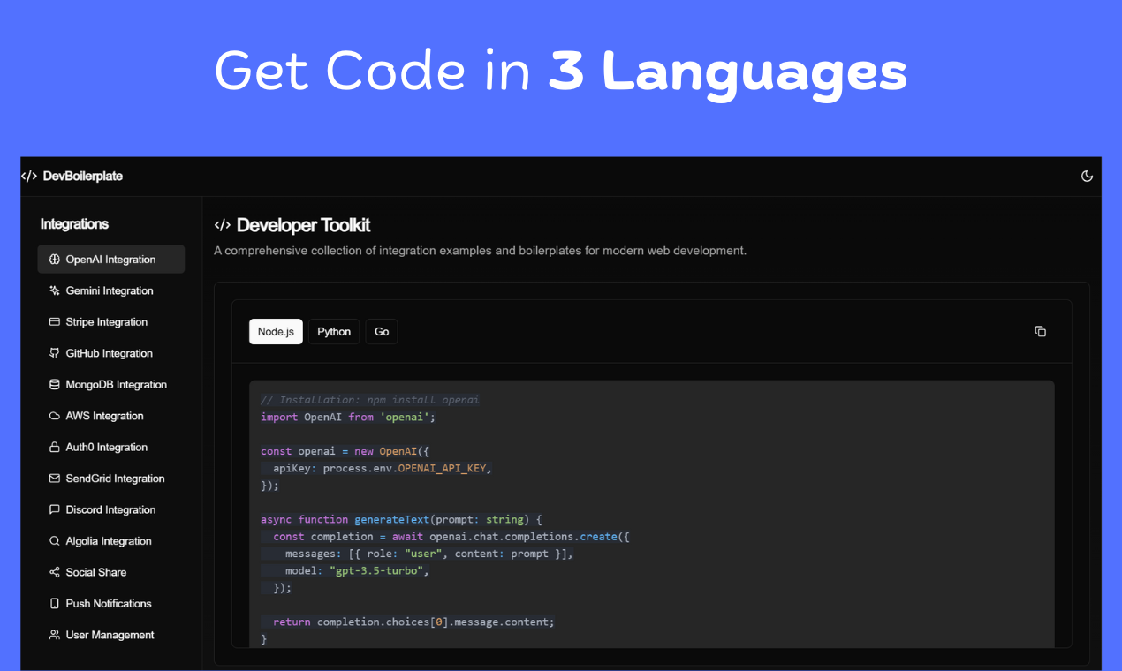Click the Social Share icon

pyautogui.click(x=55, y=572)
